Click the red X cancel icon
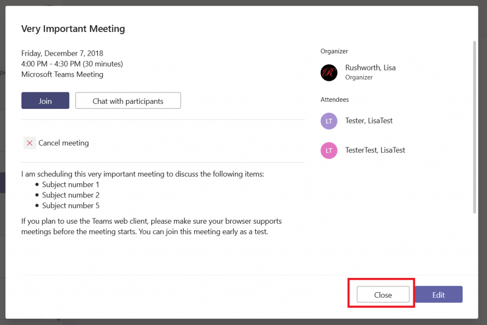The height and width of the screenshot is (325, 487). point(29,143)
